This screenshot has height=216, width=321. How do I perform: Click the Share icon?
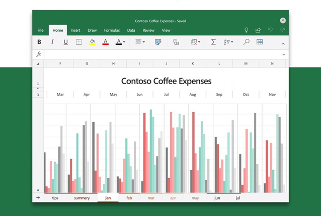[258, 30]
